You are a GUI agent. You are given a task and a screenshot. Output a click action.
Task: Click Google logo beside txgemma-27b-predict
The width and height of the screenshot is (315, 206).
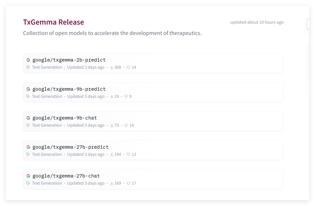click(x=28, y=147)
